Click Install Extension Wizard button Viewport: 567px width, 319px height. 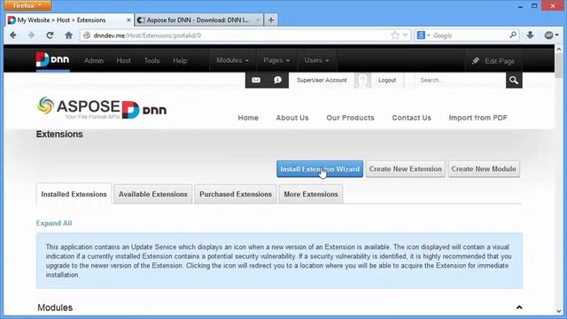pos(320,169)
